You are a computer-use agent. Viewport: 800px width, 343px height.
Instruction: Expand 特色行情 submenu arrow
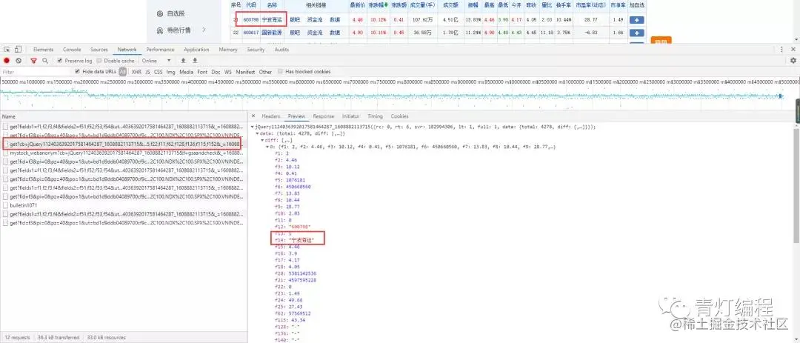coord(204,30)
